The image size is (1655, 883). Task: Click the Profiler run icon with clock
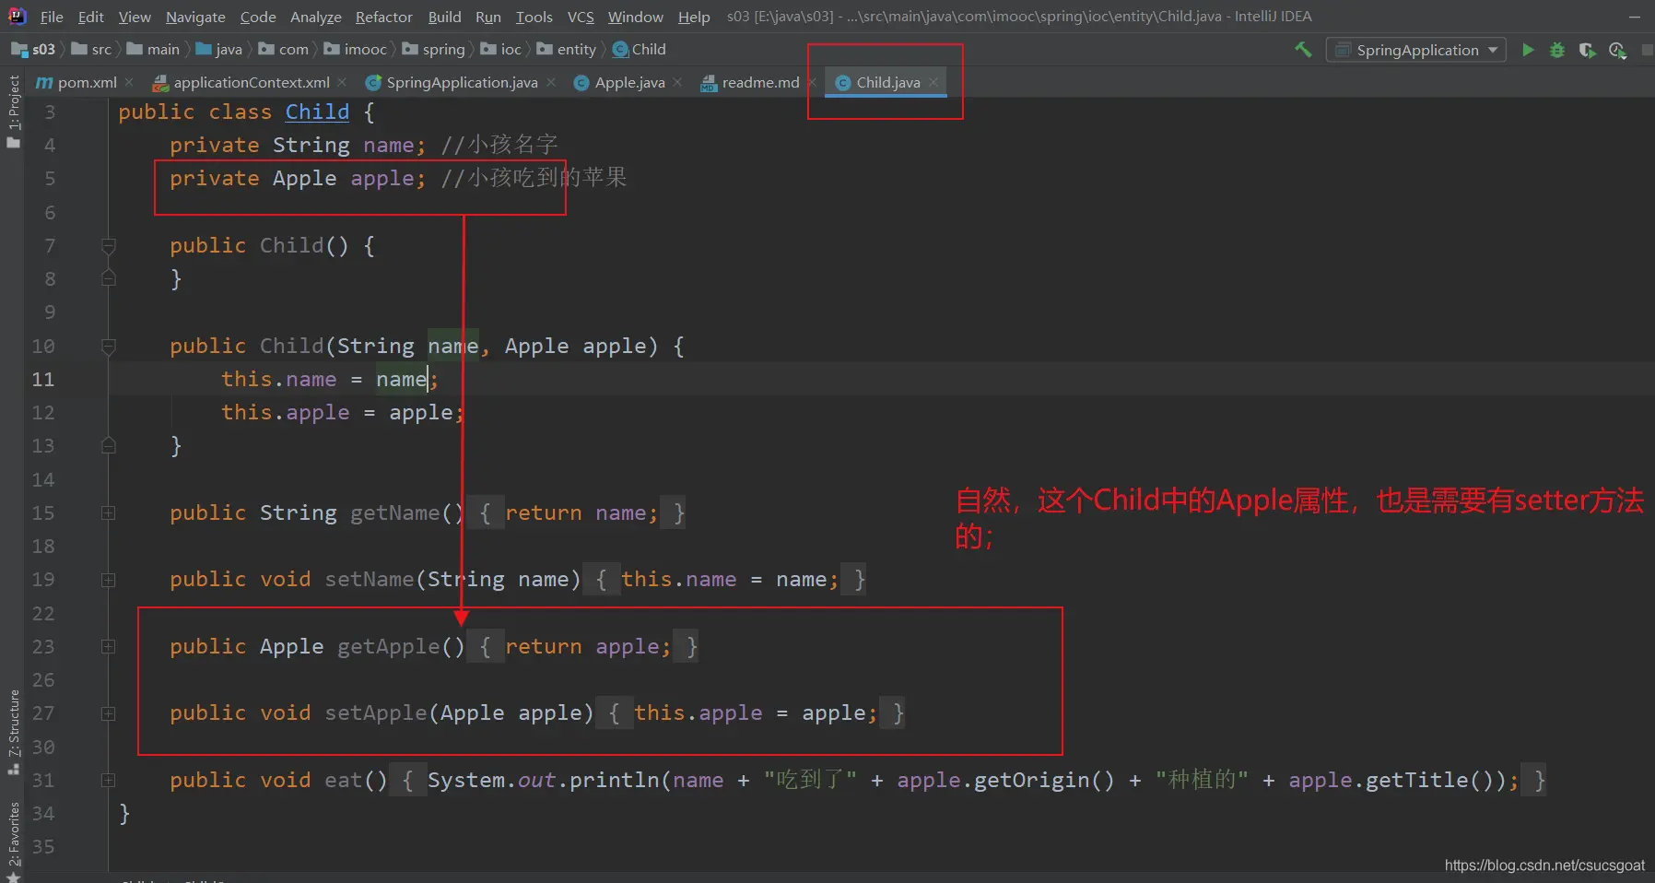point(1617,50)
